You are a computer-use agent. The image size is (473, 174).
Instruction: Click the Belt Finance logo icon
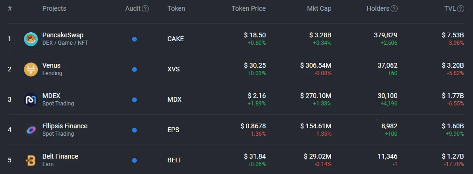(31, 160)
